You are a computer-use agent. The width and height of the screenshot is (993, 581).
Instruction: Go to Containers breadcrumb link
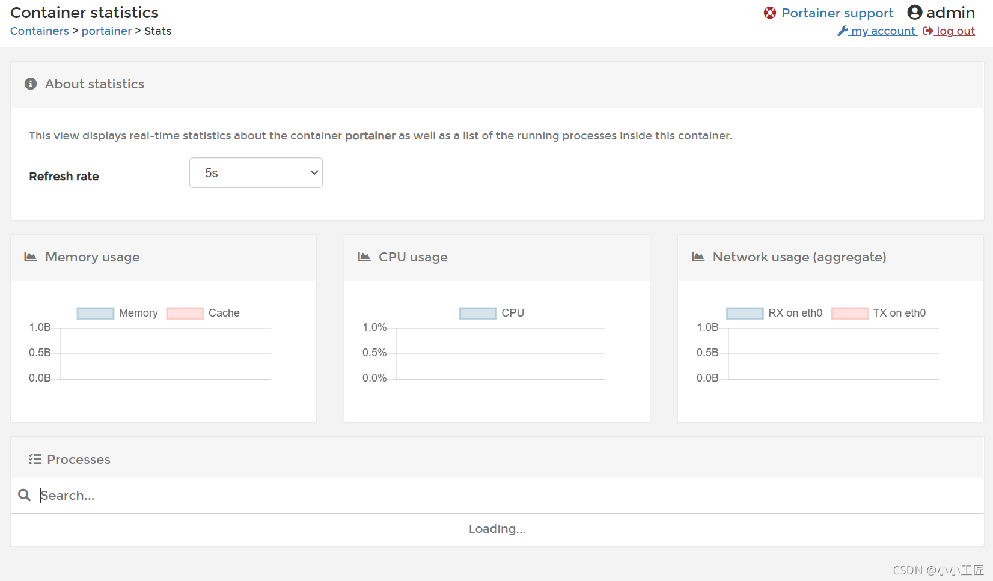pyautogui.click(x=40, y=31)
